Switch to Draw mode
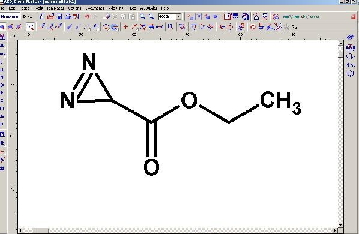Viewport: 359px width, 234px height. pyautogui.click(x=28, y=16)
